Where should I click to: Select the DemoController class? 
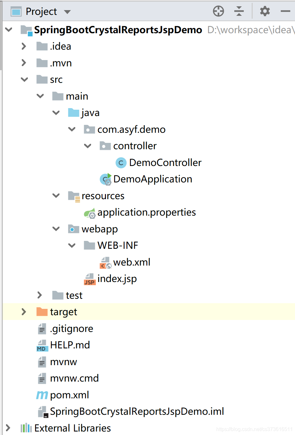point(165,162)
